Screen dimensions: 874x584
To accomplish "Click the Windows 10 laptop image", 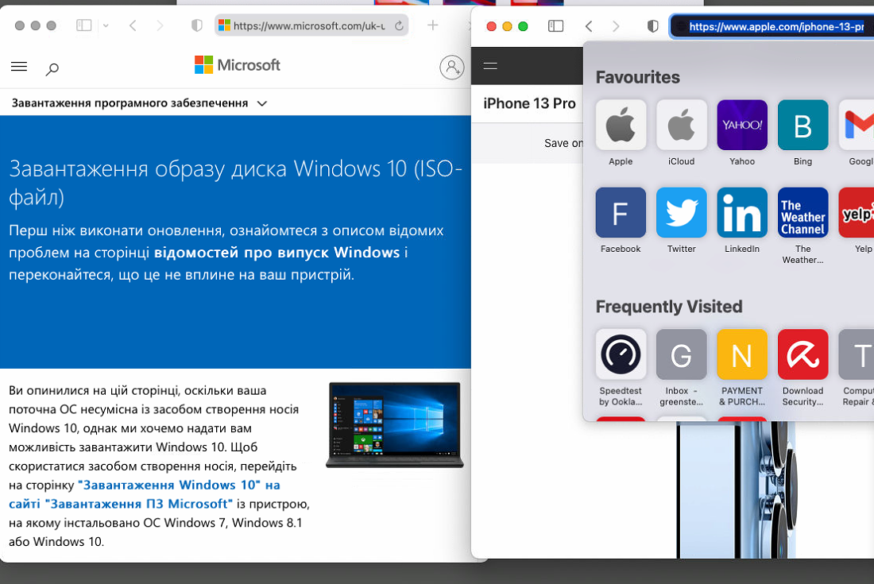I will pyautogui.click(x=395, y=424).
